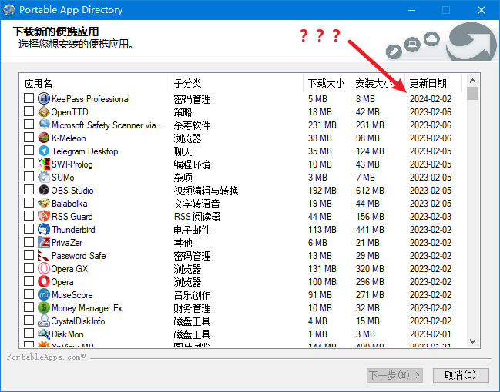Select the RSS Guard checkbox
The image size is (500, 392).
coord(29,217)
